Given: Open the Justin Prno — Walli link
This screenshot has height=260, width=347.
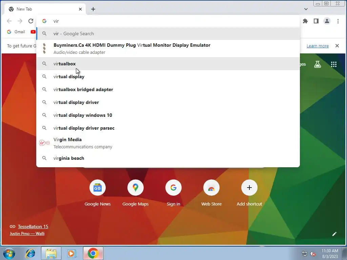Looking at the screenshot, I should 27,234.
